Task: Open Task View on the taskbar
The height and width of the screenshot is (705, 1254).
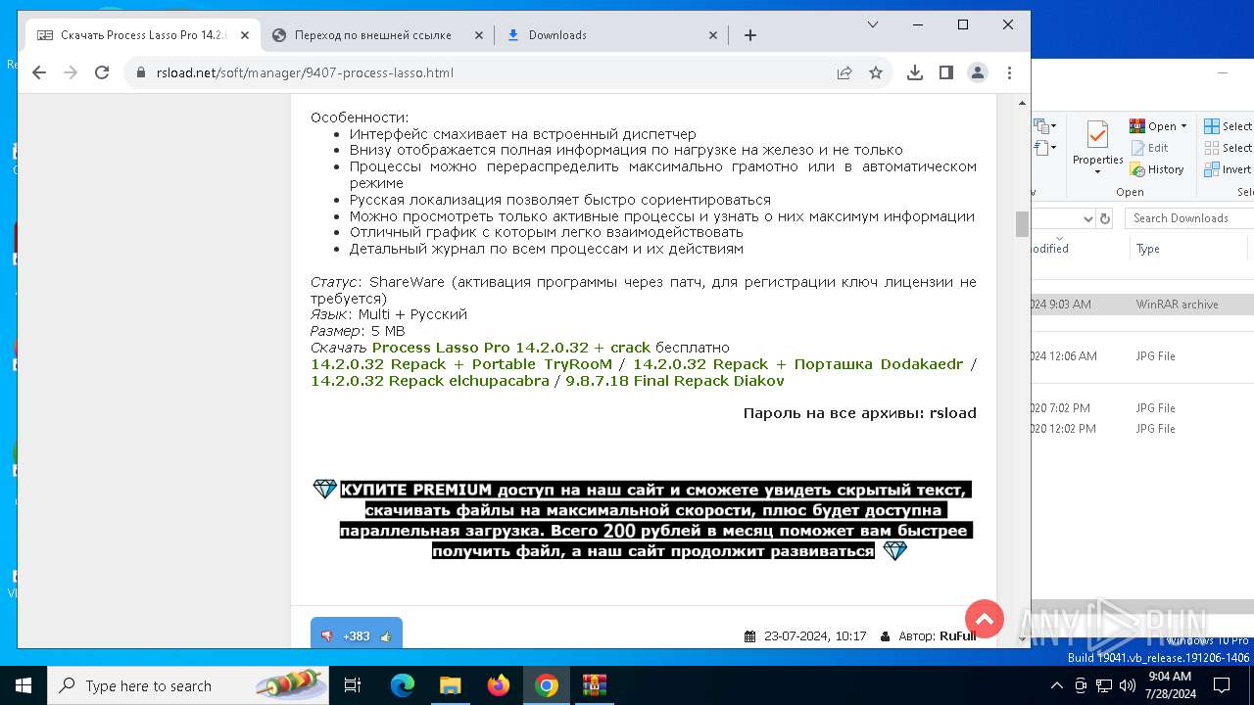Action: [353, 685]
